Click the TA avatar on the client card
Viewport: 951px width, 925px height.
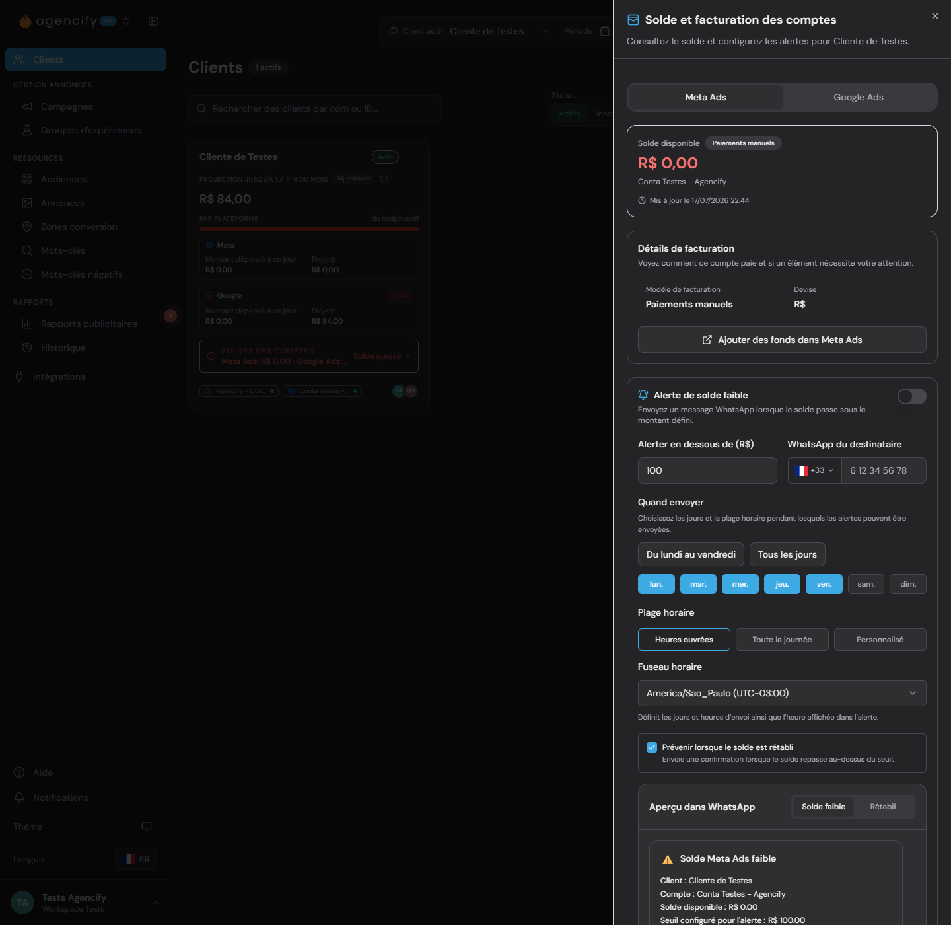coord(399,390)
